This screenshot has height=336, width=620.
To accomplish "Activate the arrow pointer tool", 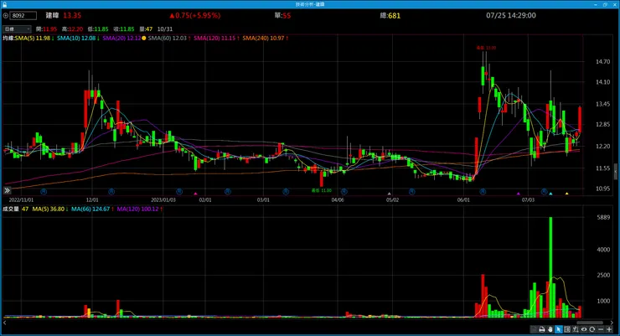I will coord(559,329).
